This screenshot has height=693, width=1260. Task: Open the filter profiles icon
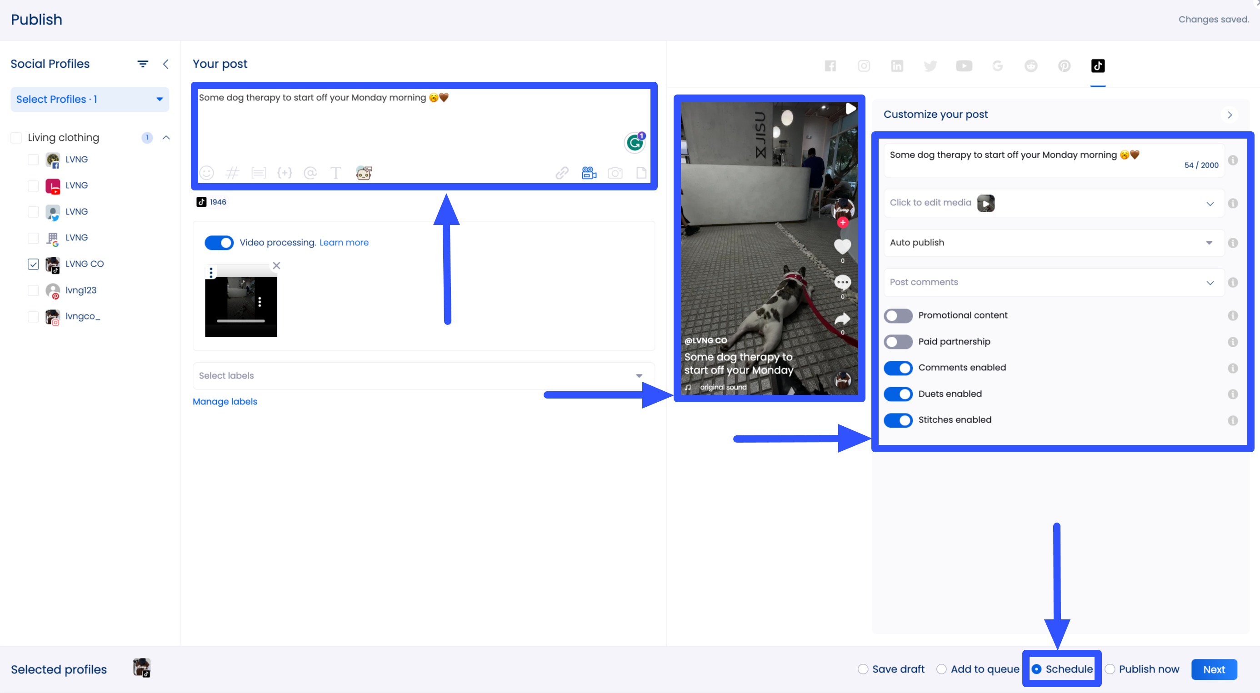click(142, 64)
